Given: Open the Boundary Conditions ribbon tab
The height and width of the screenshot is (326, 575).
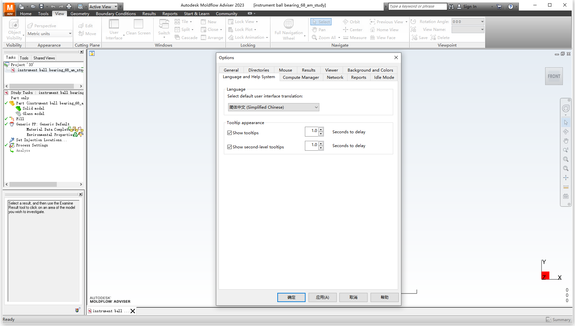Looking at the screenshot, I should point(116,13).
